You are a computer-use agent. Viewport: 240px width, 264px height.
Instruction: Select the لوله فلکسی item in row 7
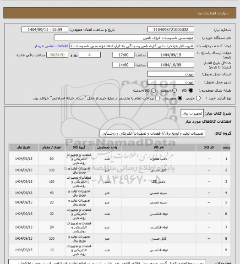(158, 227)
